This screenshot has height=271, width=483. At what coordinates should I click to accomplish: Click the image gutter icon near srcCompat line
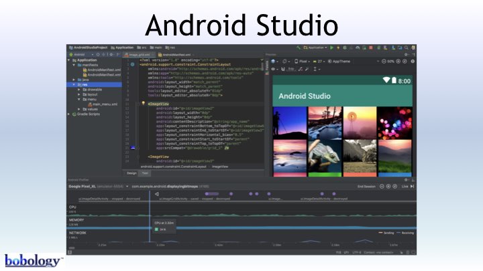[133, 148]
